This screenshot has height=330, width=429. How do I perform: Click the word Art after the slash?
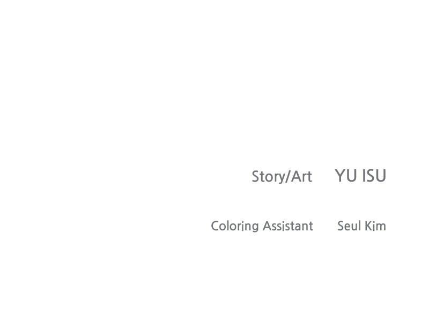click(301, 176)
